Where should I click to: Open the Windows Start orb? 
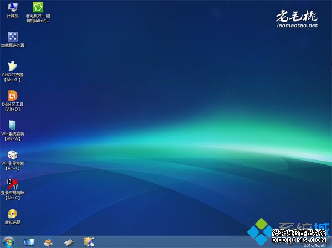pyautogui.click(x=9, y=242)
